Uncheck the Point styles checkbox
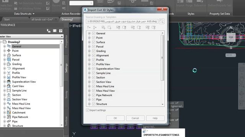245x137 pixels. coord(94,38)
